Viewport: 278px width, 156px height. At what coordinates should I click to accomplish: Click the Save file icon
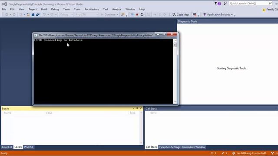(33, 15)
